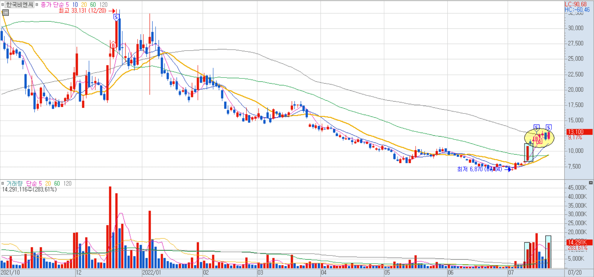Click the 13,100 current price tag
The height and width of the screenshot is (277, 594).
click(579, 132)
